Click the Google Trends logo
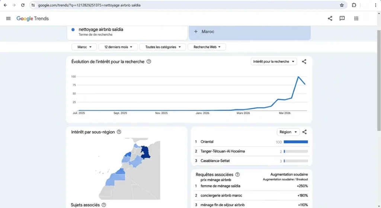381x208 pixels. pos(33,19)
